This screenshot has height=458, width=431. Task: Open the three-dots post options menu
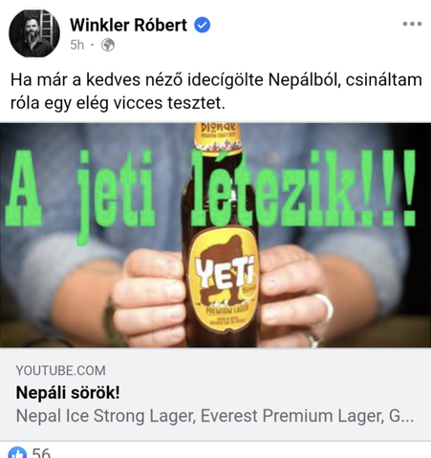coord(412,24)
